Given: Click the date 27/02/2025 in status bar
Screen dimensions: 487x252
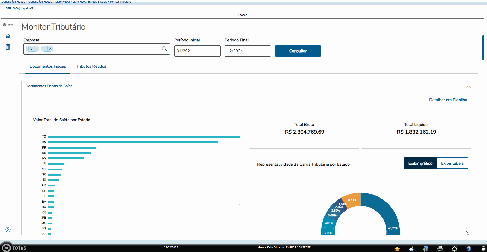Looking at the screenshot, I should pyautogui.click(x=171, y=247).
